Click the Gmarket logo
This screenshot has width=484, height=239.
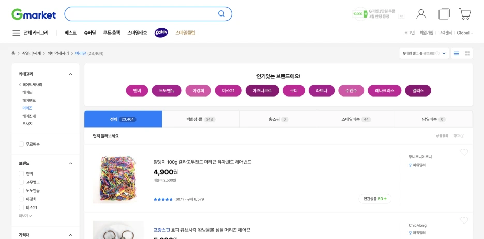coord(34,14)
